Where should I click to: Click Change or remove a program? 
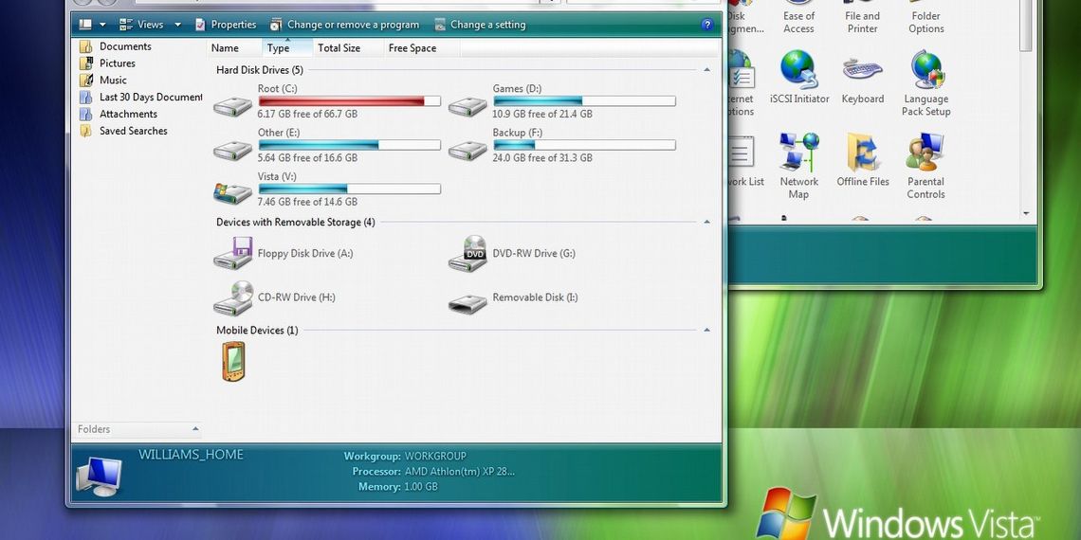pos(345,24)
